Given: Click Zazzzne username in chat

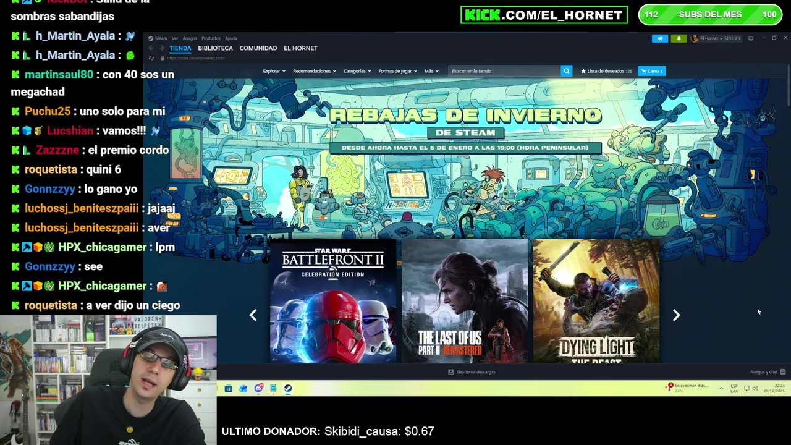Looking at the screenshot, I should (57, 150).
